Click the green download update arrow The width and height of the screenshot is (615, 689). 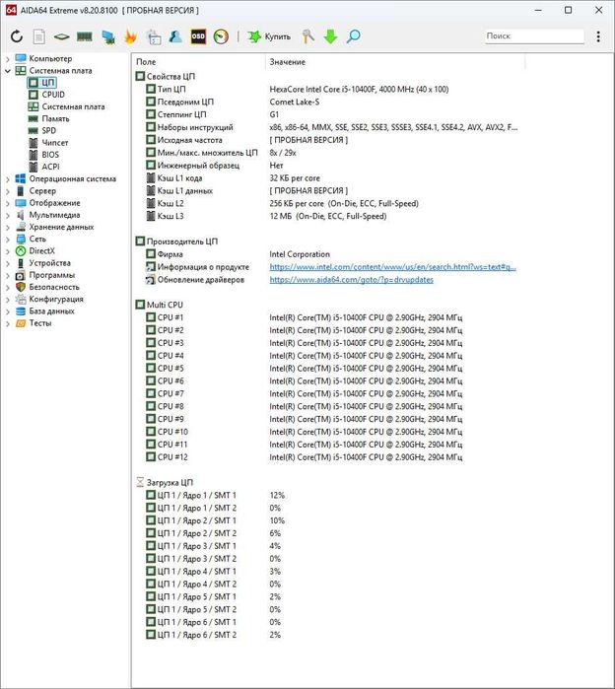(330, 36)
